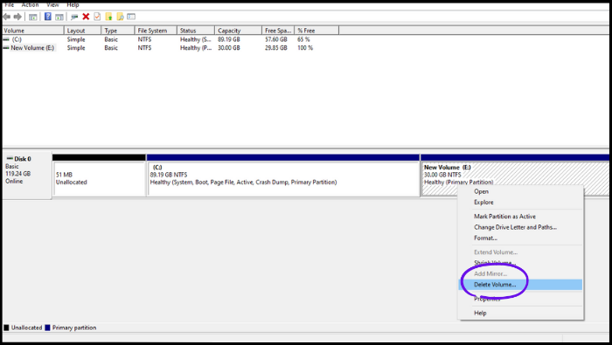Click the Forward arrow toolbar icon
Screen dimensions: 612x345
pos(17,17)
